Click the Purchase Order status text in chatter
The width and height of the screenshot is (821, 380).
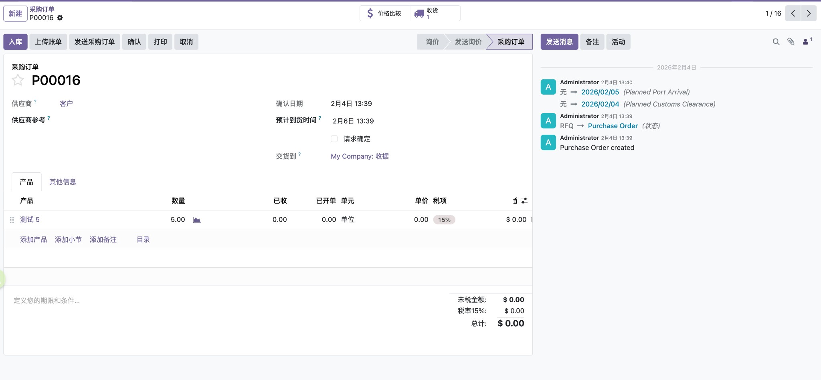tap(613, 126)
